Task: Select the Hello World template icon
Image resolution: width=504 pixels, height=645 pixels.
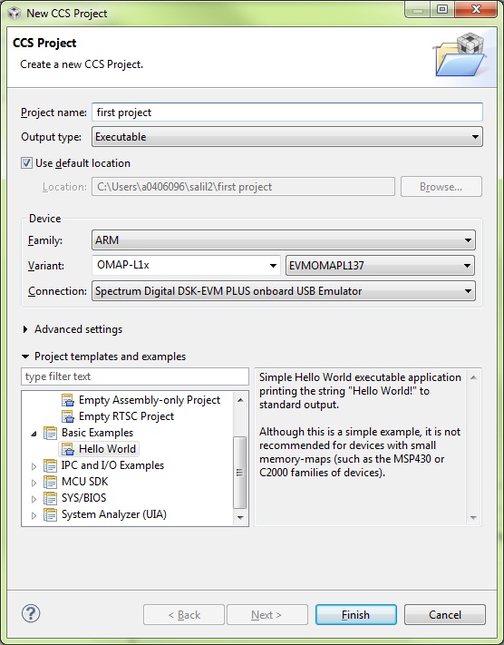Action: pos(67,449)
